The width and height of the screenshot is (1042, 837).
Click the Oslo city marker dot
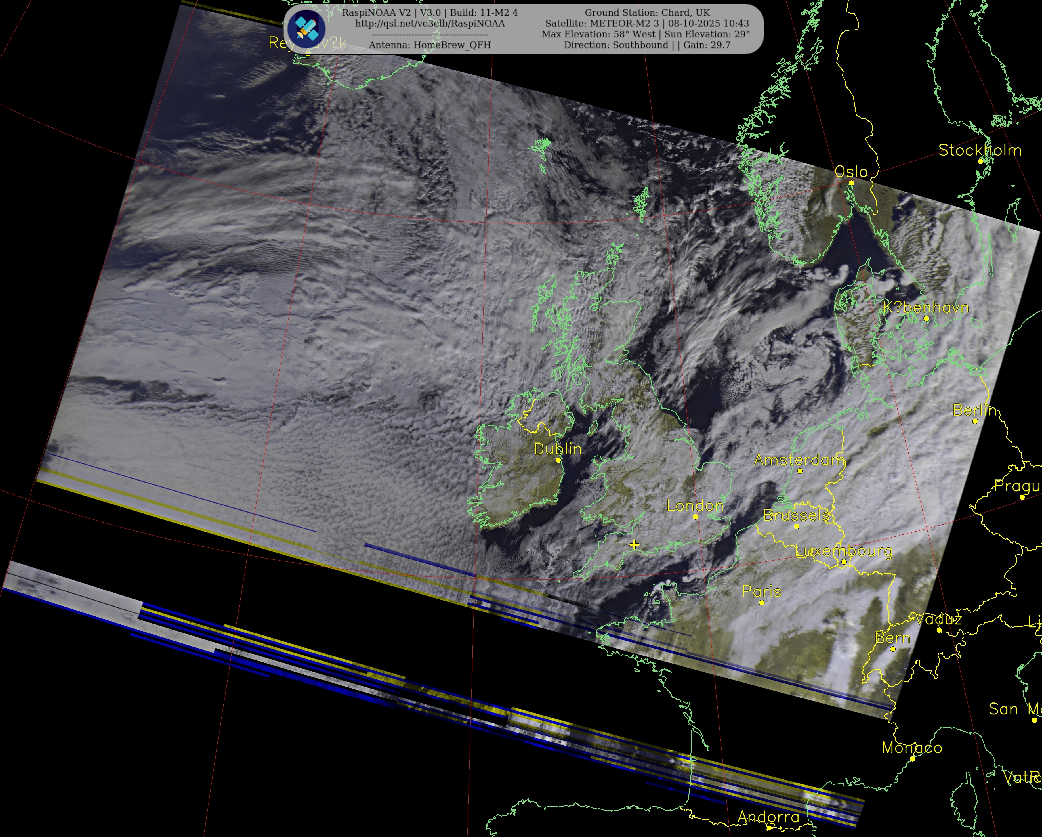851,183
